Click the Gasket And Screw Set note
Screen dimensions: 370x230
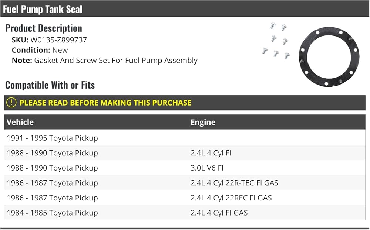116,61
